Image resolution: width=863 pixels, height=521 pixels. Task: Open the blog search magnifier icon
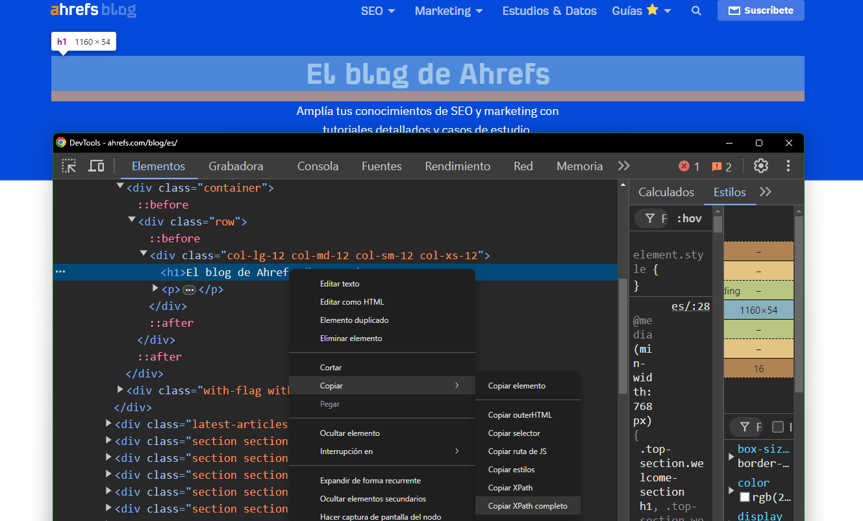point(696,10)
